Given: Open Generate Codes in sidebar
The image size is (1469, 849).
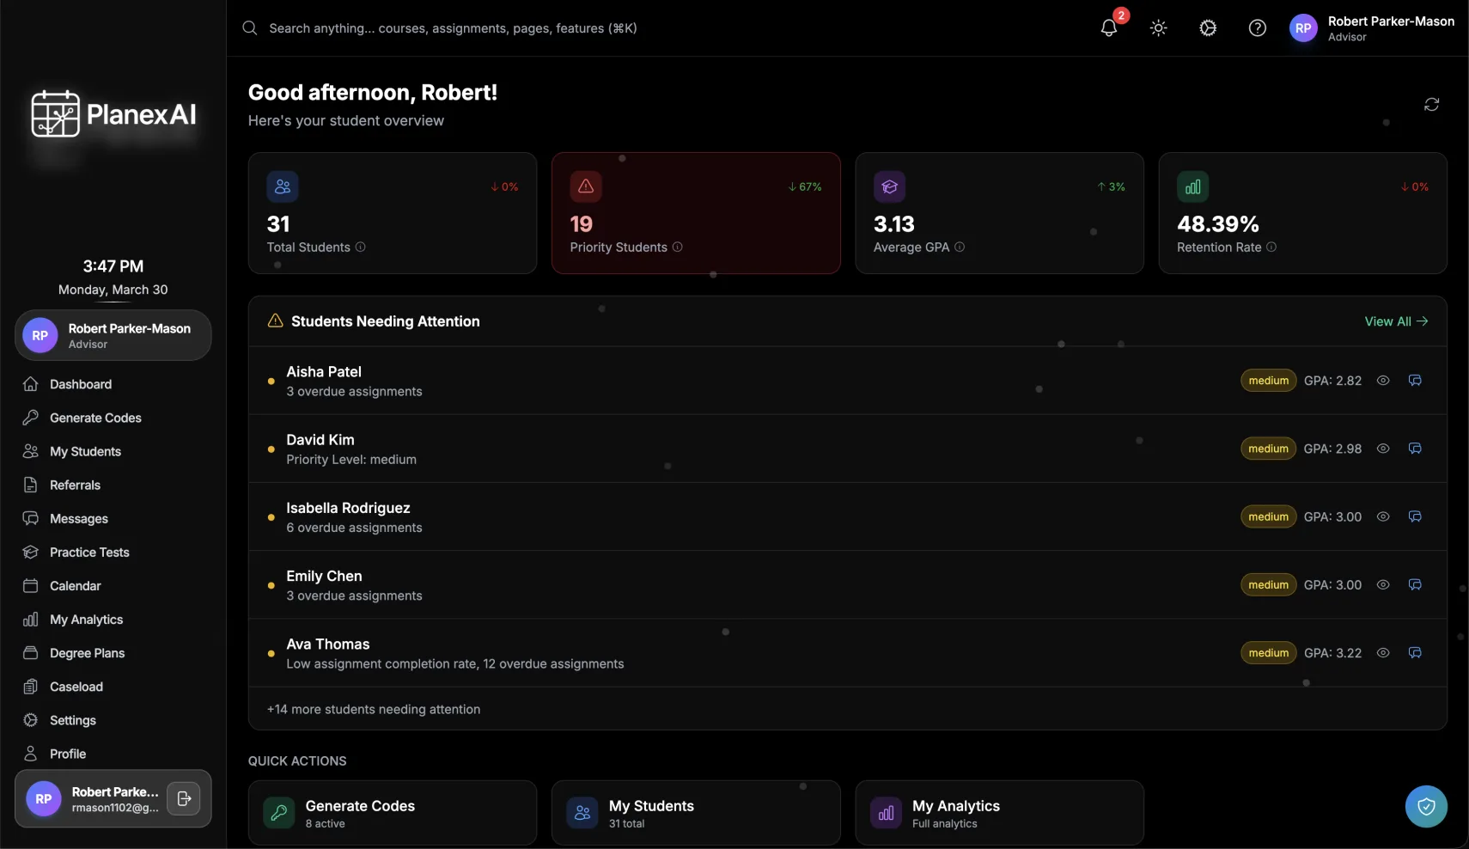Looking at the screenshot, I should (x=113, y=418).
